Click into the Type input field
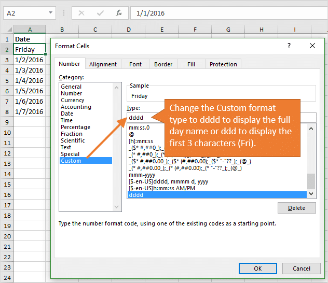Image resolution: width=328 pixels, height=283 pixels. [x=221, y=118]
